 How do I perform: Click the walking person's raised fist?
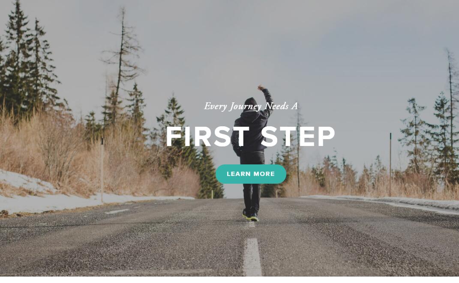point(261,87)
